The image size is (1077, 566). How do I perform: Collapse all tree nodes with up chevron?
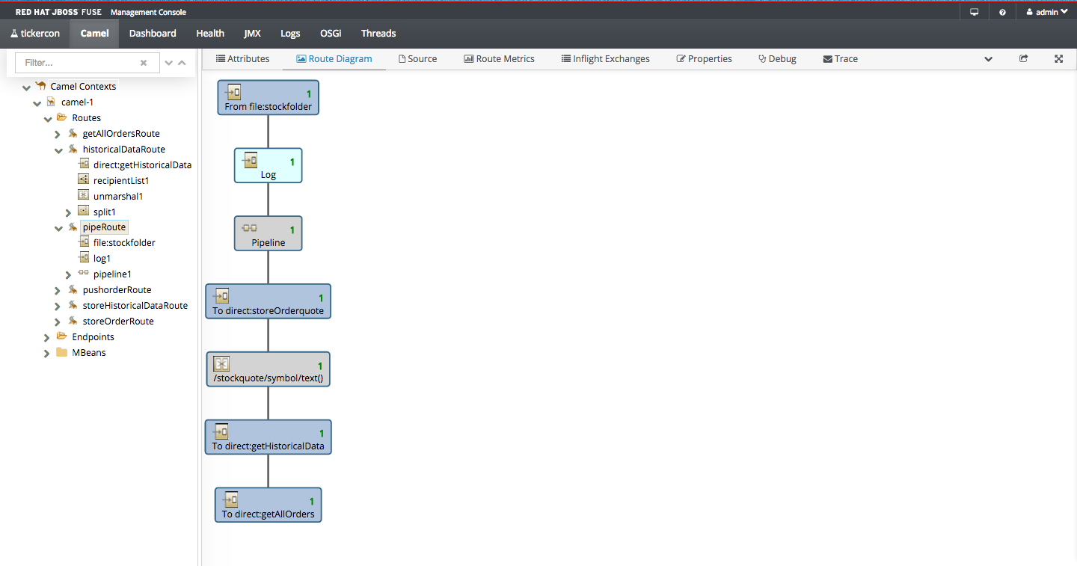point(182,64)
